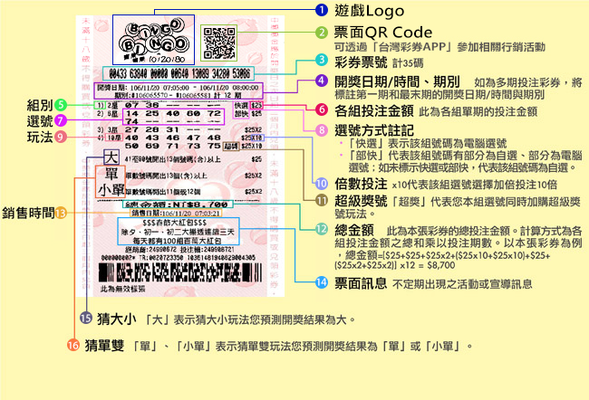Select the number 12 marker for 總金額
This screenshot has width=589, height=400.
[321, 229]
